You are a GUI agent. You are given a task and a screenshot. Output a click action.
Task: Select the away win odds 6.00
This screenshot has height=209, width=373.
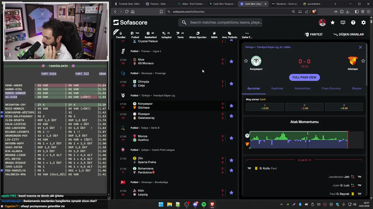pos(344,107)
